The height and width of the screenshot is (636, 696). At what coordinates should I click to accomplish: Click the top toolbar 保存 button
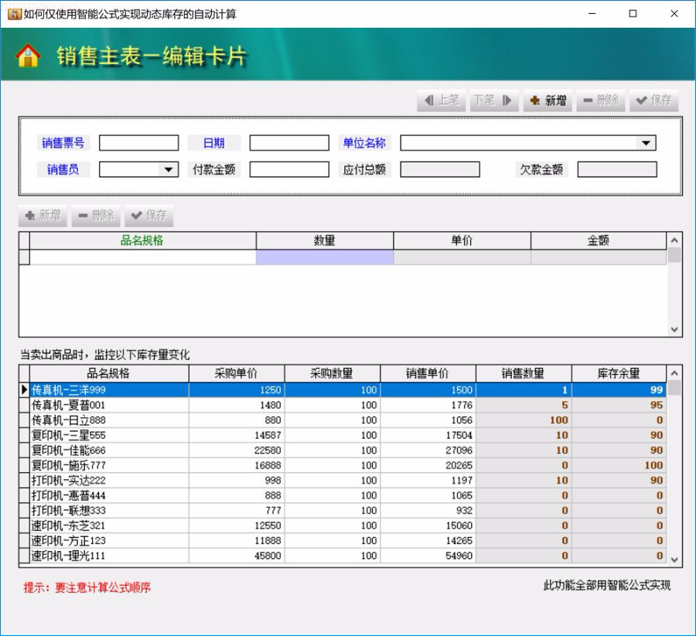(x=653, y=100)
